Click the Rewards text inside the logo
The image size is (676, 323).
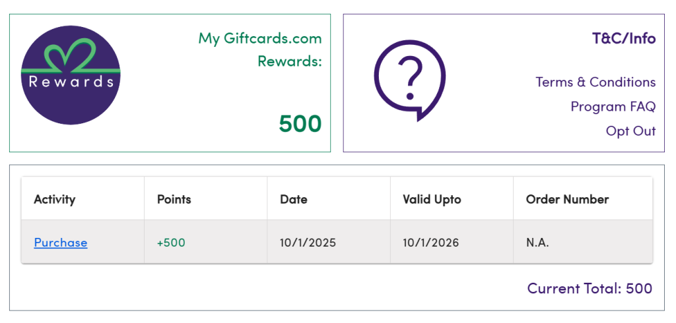click(x=71, y=82)
